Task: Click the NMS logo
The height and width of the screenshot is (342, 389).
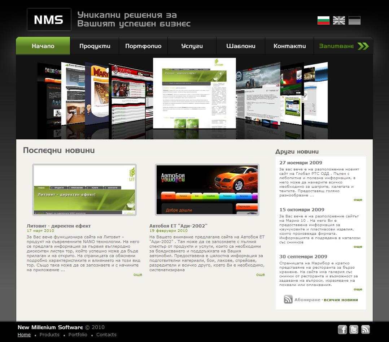Action: coord(49,20)
